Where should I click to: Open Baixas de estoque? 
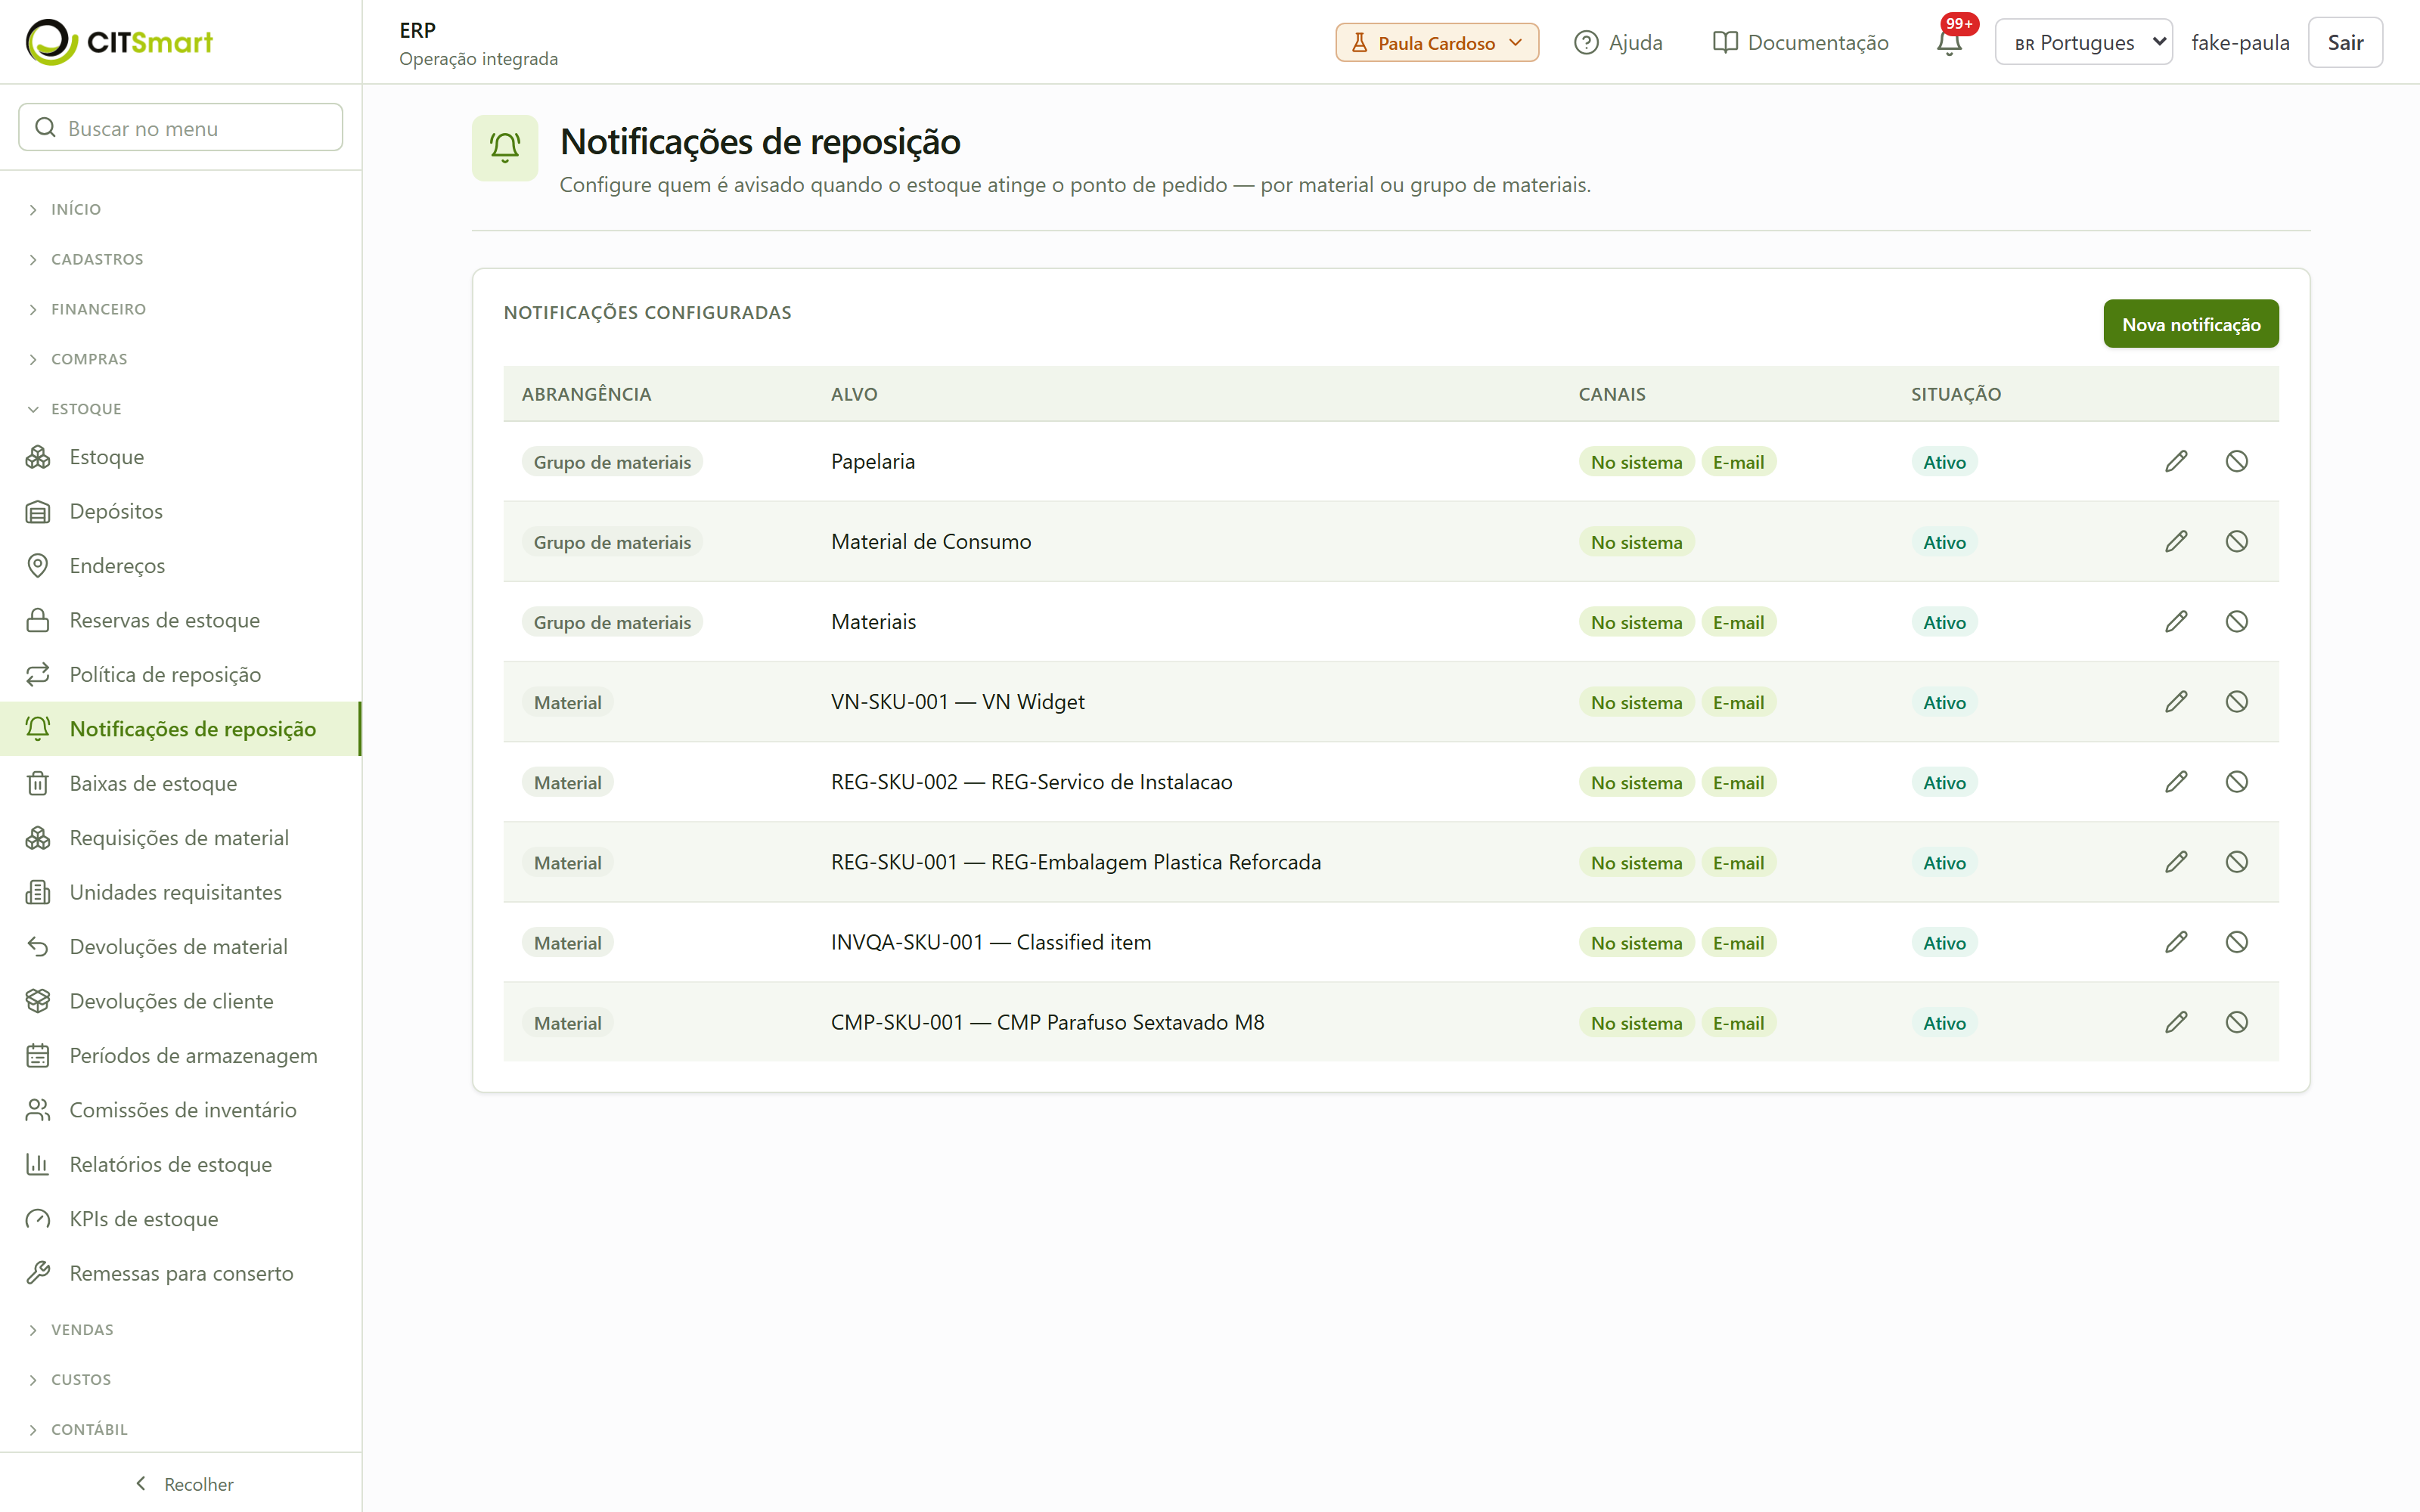[x=181, y=784]
